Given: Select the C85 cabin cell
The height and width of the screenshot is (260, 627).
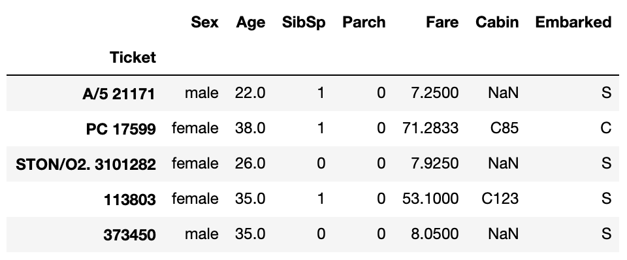Looking at the screenshot, I should (x=505, y=128).
